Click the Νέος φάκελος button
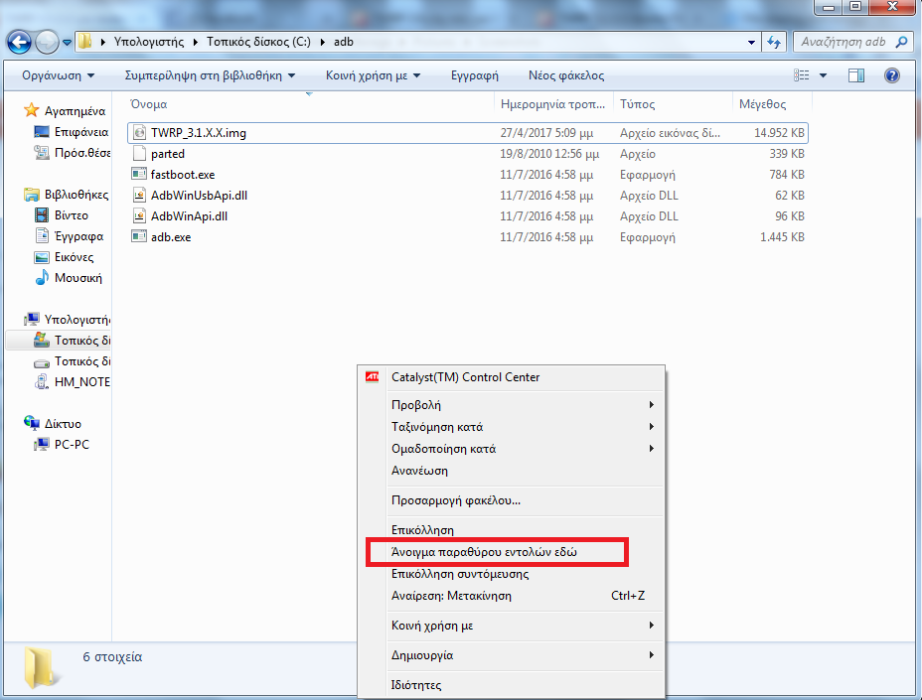 [565, 75]
